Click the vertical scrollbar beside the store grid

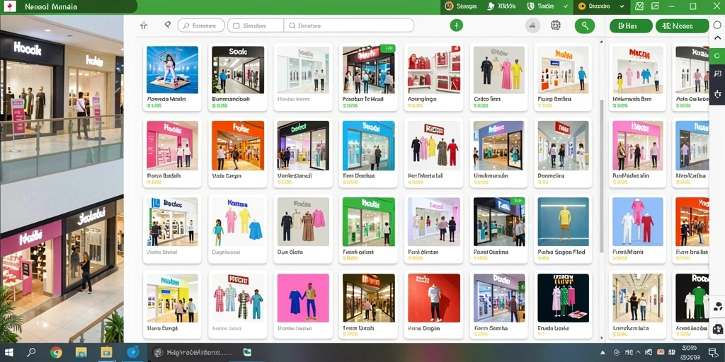coord(602,175)
